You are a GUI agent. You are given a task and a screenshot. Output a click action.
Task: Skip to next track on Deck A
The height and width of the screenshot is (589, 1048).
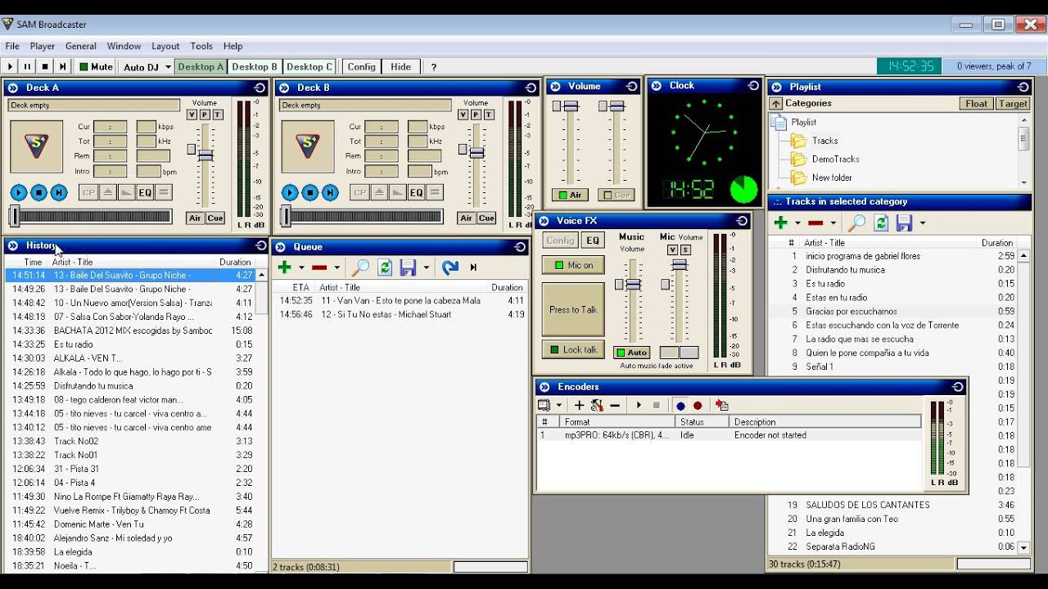pos(58,193)
